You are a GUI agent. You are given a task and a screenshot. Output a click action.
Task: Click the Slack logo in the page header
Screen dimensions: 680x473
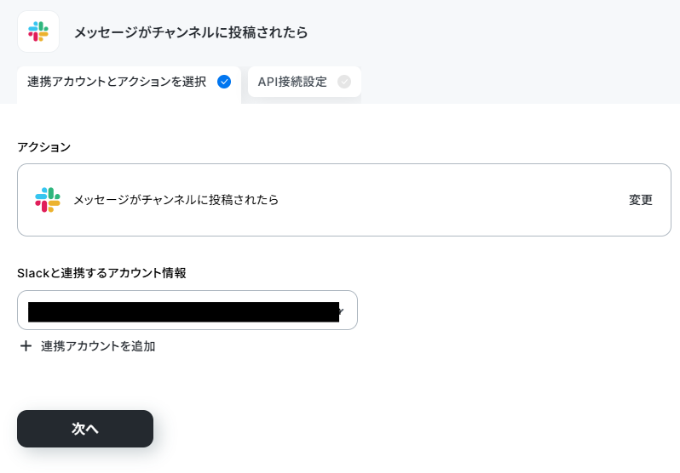[x=38, y=31]
